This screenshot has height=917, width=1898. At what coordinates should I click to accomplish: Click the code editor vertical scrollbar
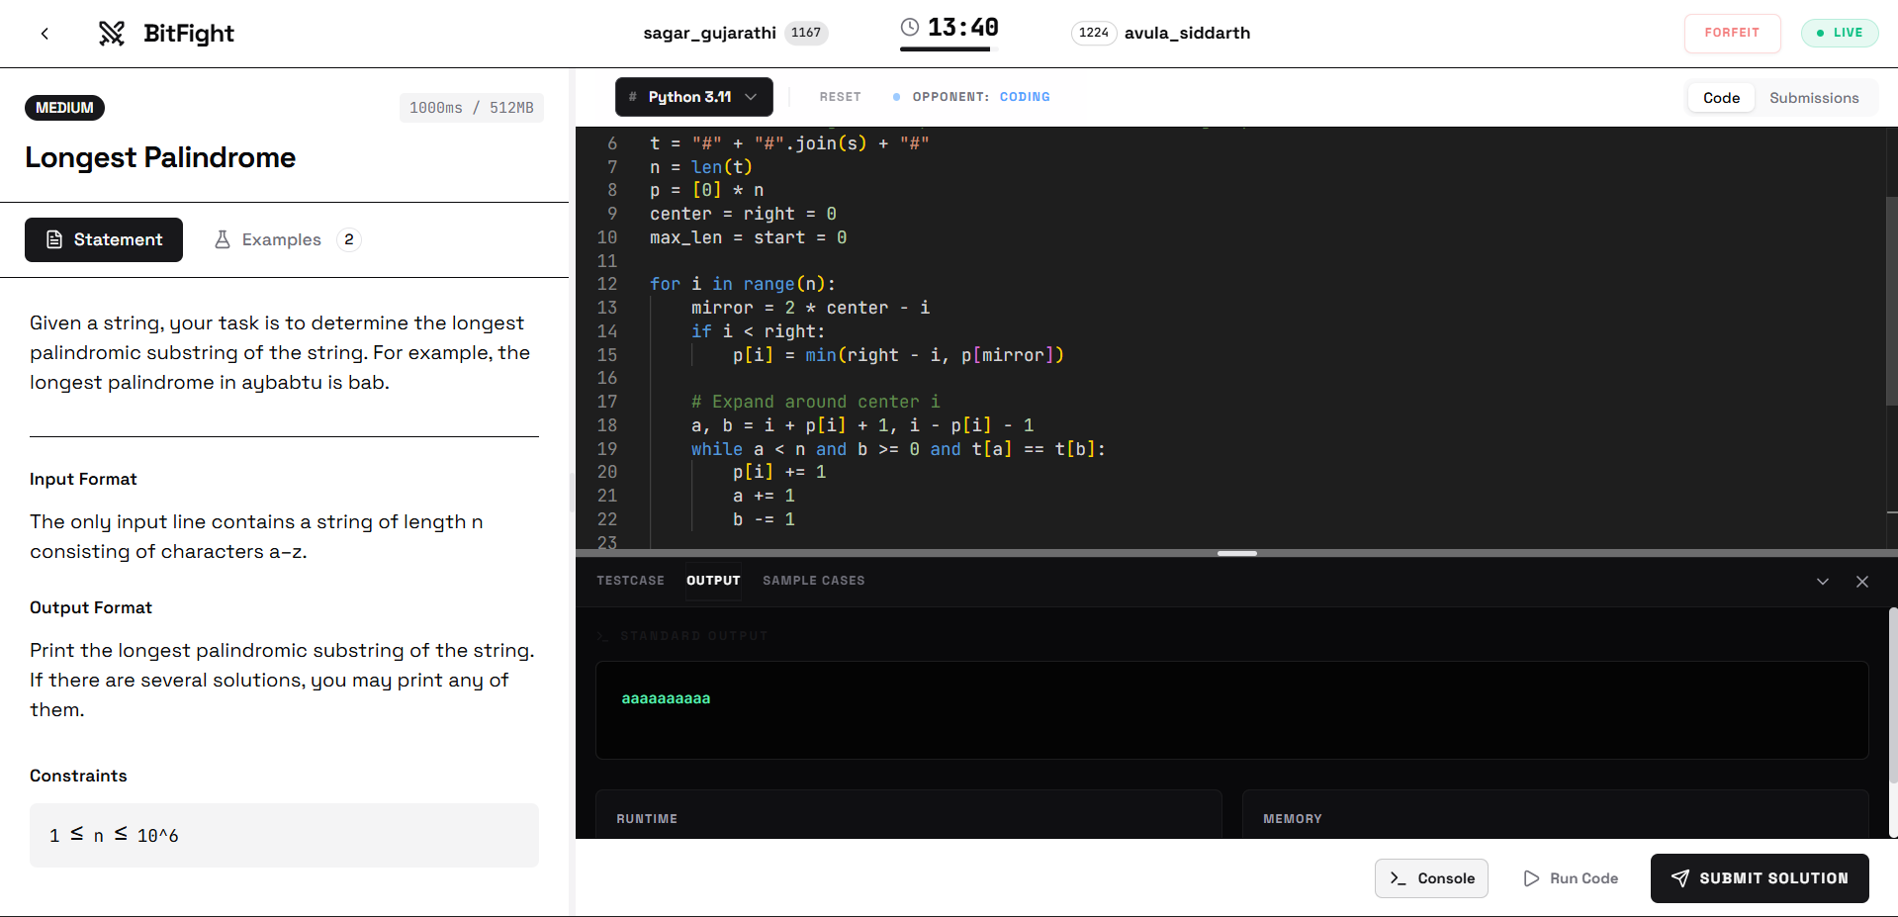[x=1891, y=301]
